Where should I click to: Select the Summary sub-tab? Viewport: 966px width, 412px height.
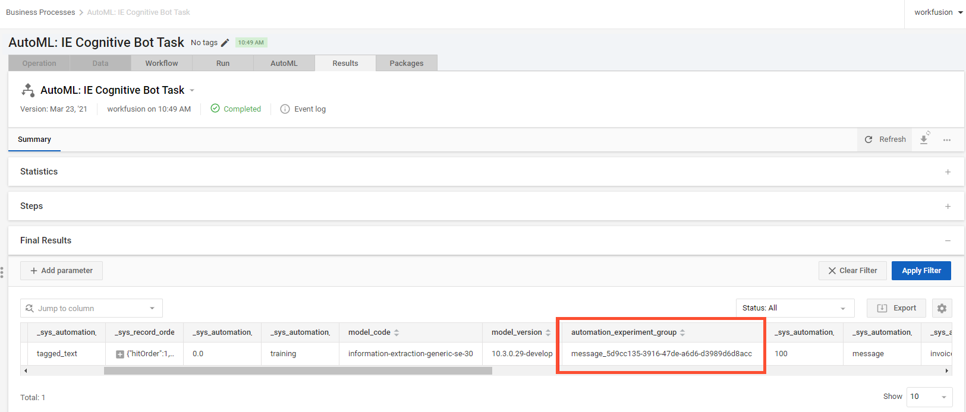point(34,140)
